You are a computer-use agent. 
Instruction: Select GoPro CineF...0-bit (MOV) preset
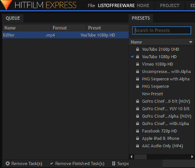tap(166, 101)
